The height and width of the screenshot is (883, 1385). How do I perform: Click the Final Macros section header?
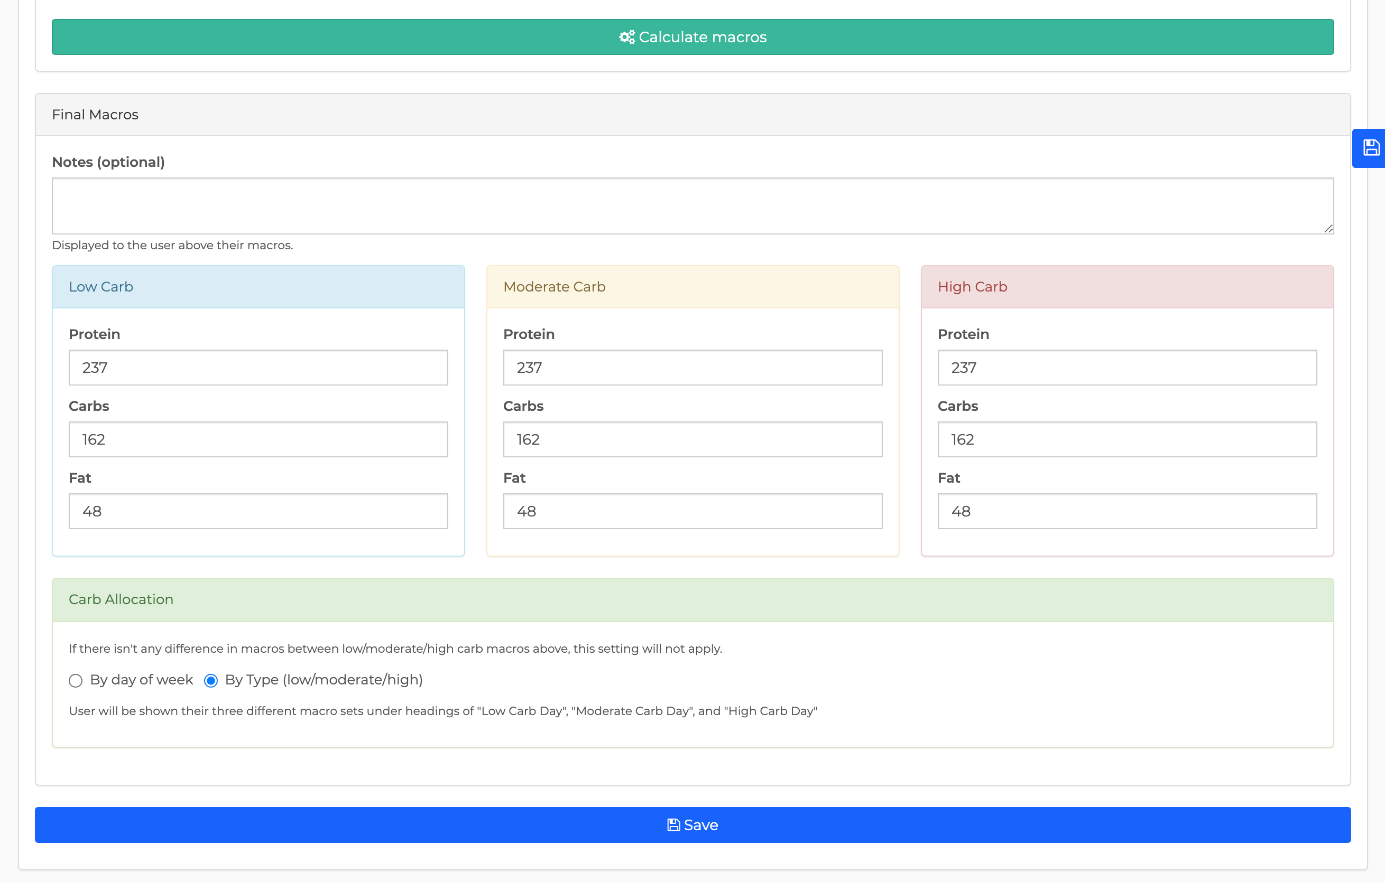[x=692, y=115]
